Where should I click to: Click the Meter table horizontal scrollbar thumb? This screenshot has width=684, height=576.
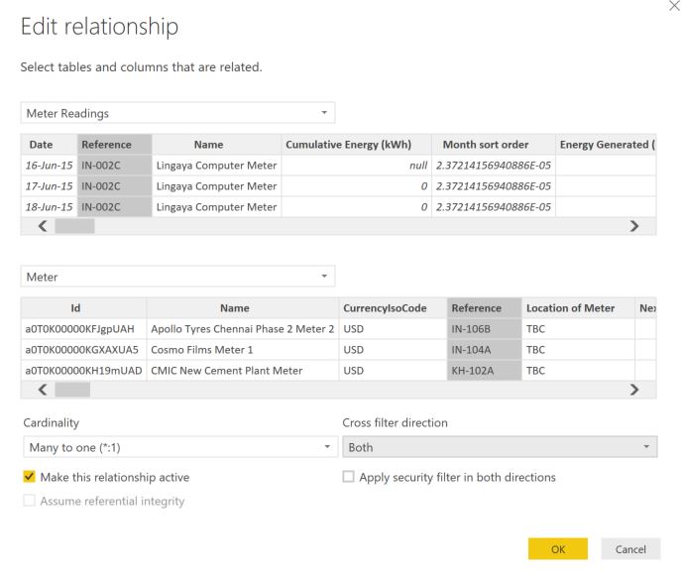(x=72, y=390)
